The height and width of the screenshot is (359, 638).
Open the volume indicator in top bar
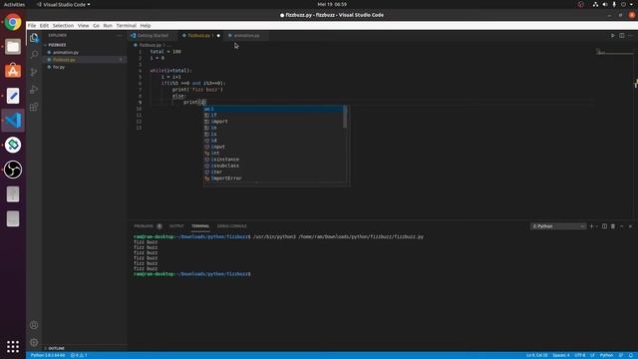pyautogui.click(x=605, y=4)
